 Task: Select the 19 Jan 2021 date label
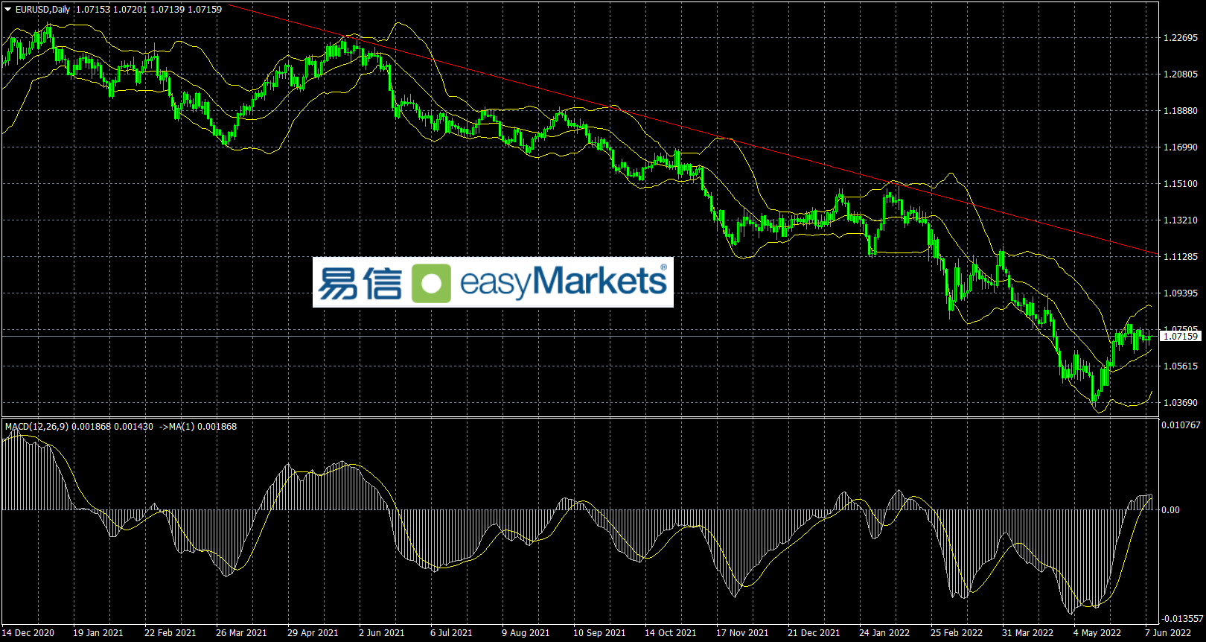tap(98, 633)
